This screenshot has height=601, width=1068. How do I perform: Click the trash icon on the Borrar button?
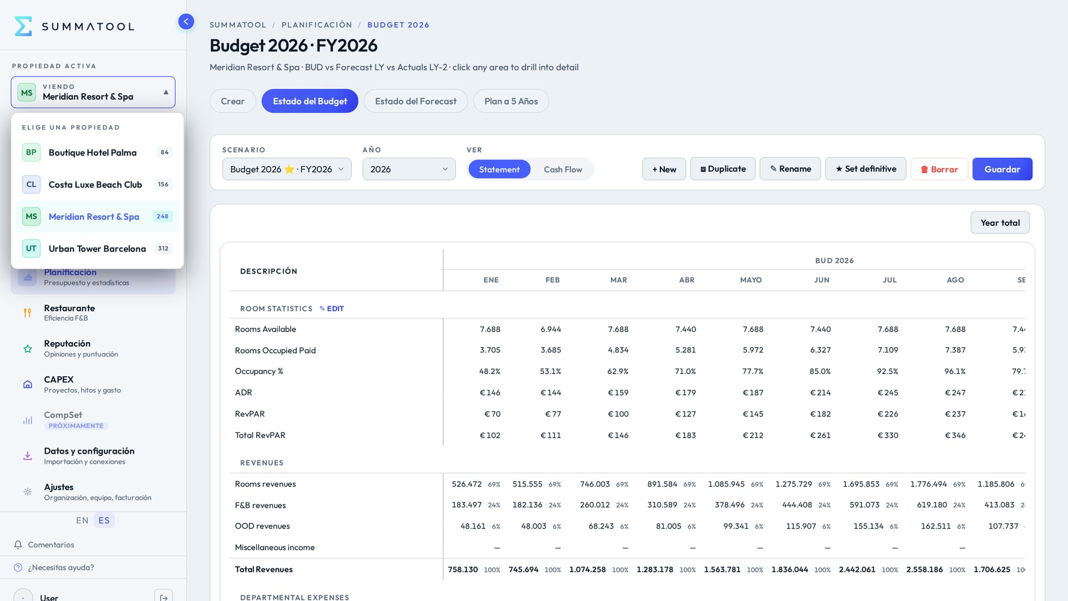click(924, 170)
